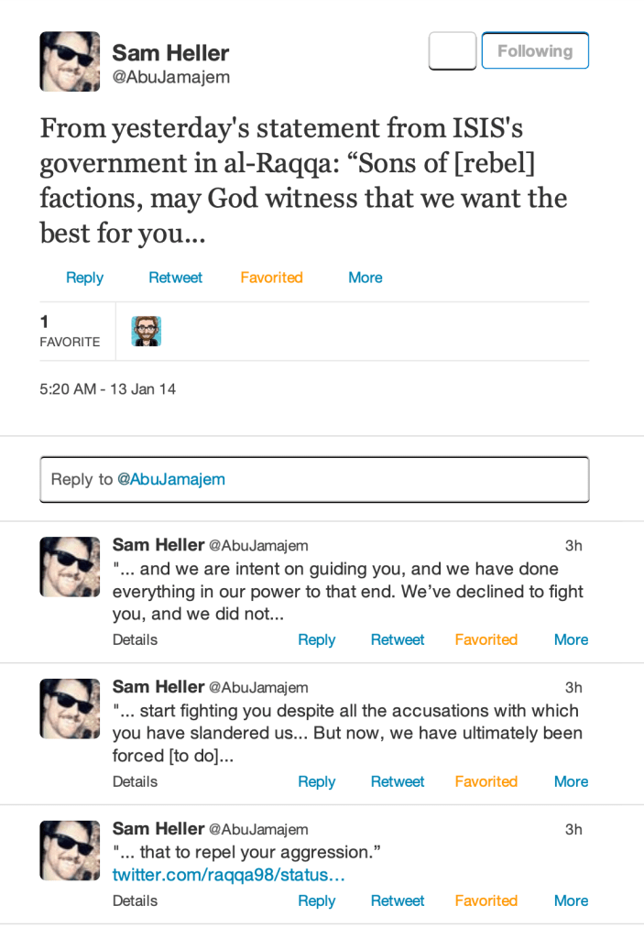Toggle the Following button
This screenshot has height=938, width=644.
(x=535, y=51)
